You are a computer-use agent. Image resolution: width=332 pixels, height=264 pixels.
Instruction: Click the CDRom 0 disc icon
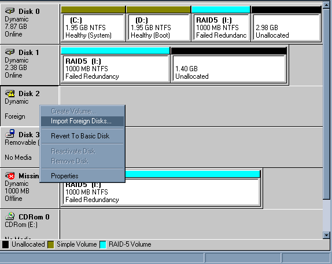10,216
